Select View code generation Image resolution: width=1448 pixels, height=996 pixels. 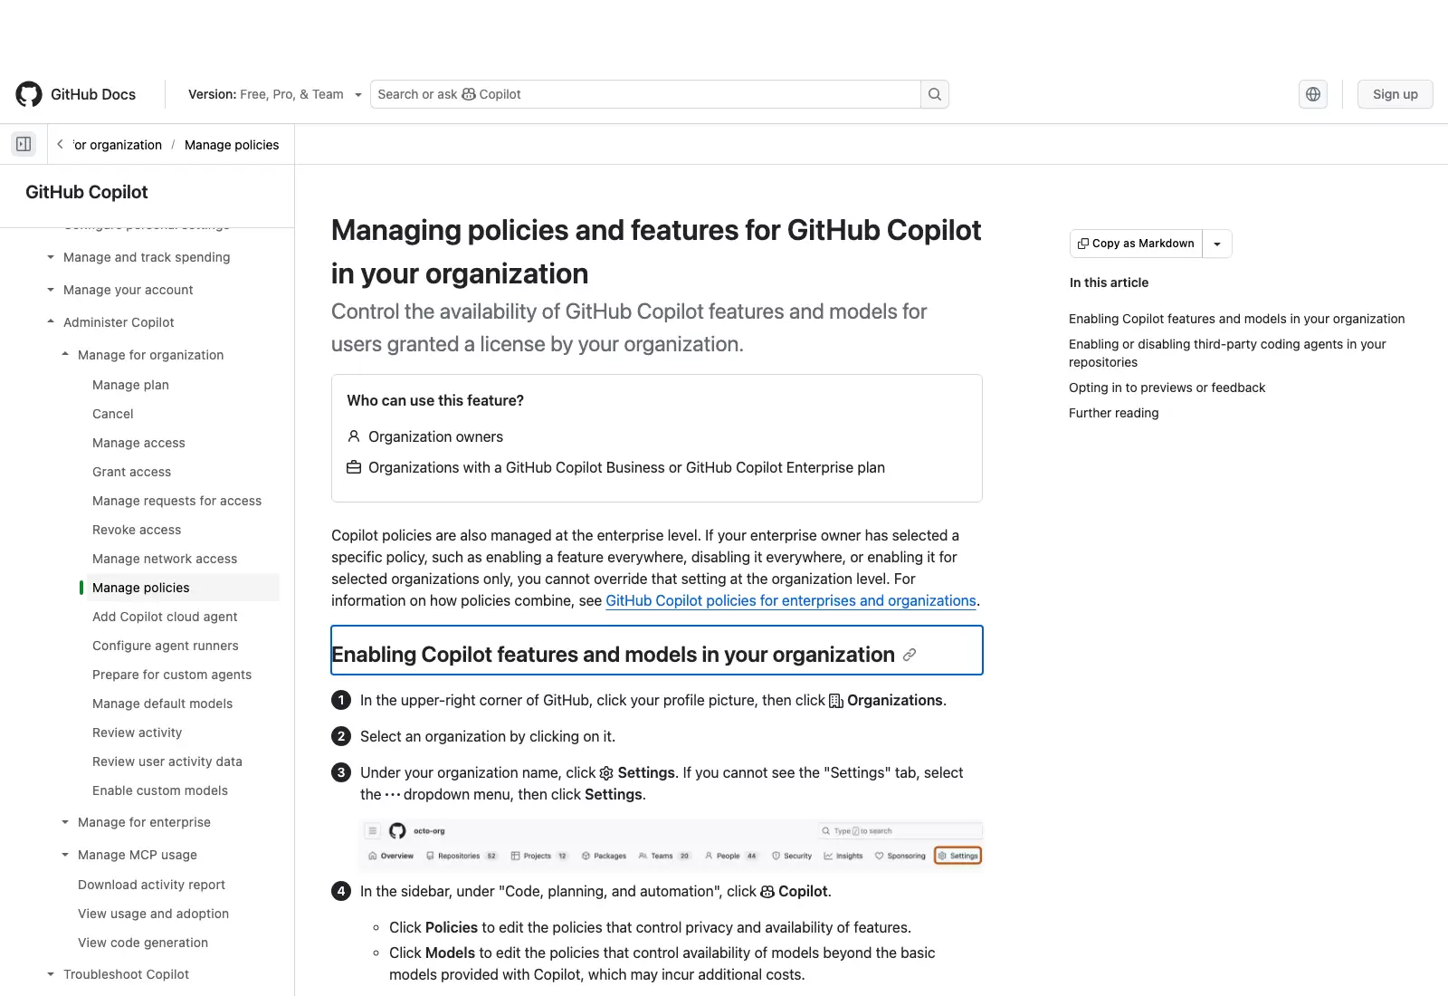coord(143,943)
